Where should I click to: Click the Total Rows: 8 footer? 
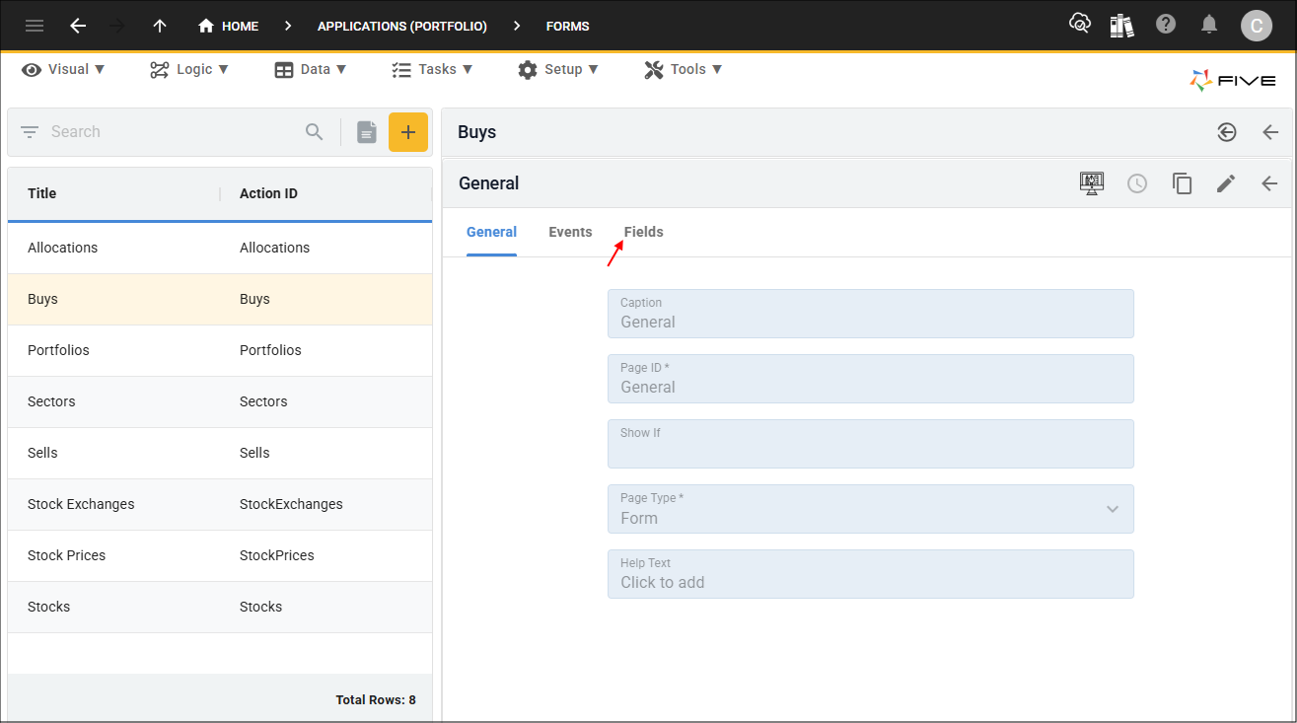376,700
